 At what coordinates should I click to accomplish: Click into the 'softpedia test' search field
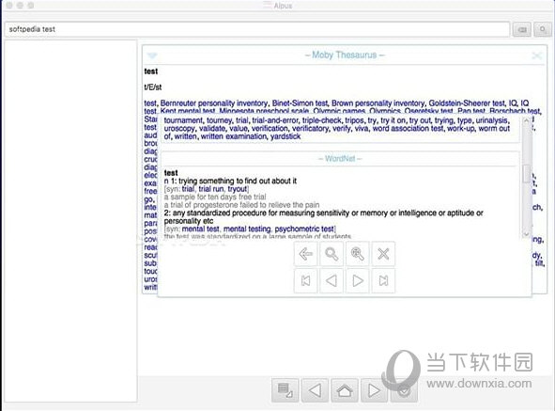(x=257, y=29)
